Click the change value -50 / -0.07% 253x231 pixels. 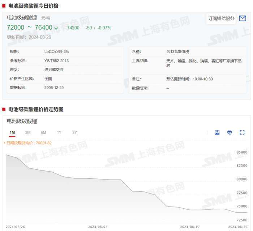(98, 28)
